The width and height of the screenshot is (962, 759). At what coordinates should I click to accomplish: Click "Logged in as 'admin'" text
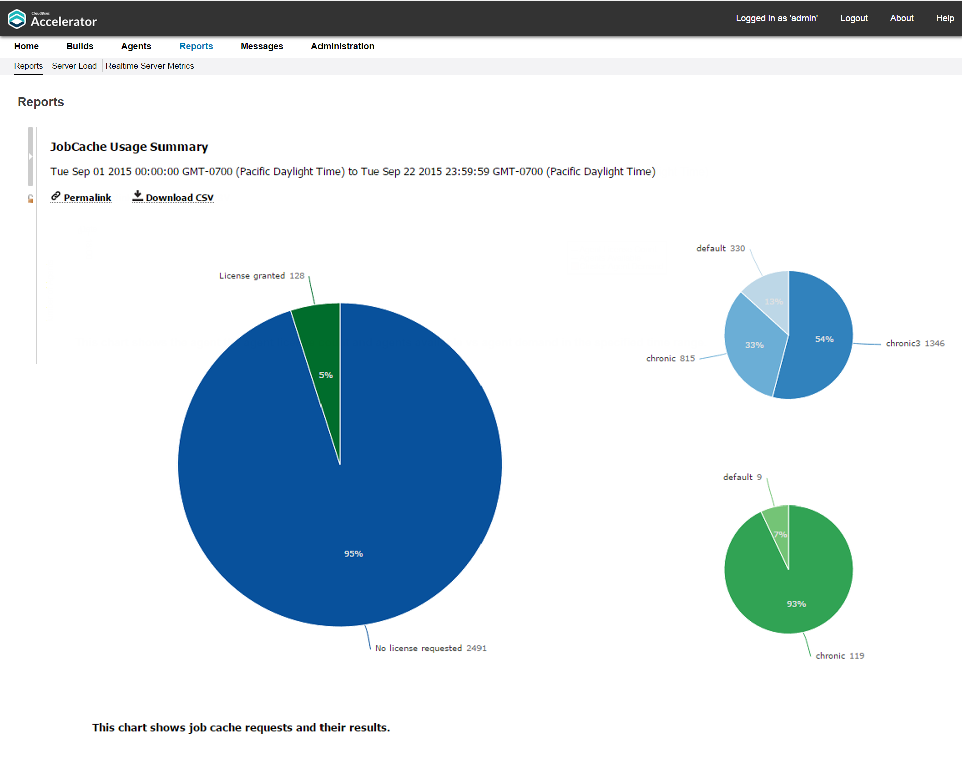[x=776, y=18]
